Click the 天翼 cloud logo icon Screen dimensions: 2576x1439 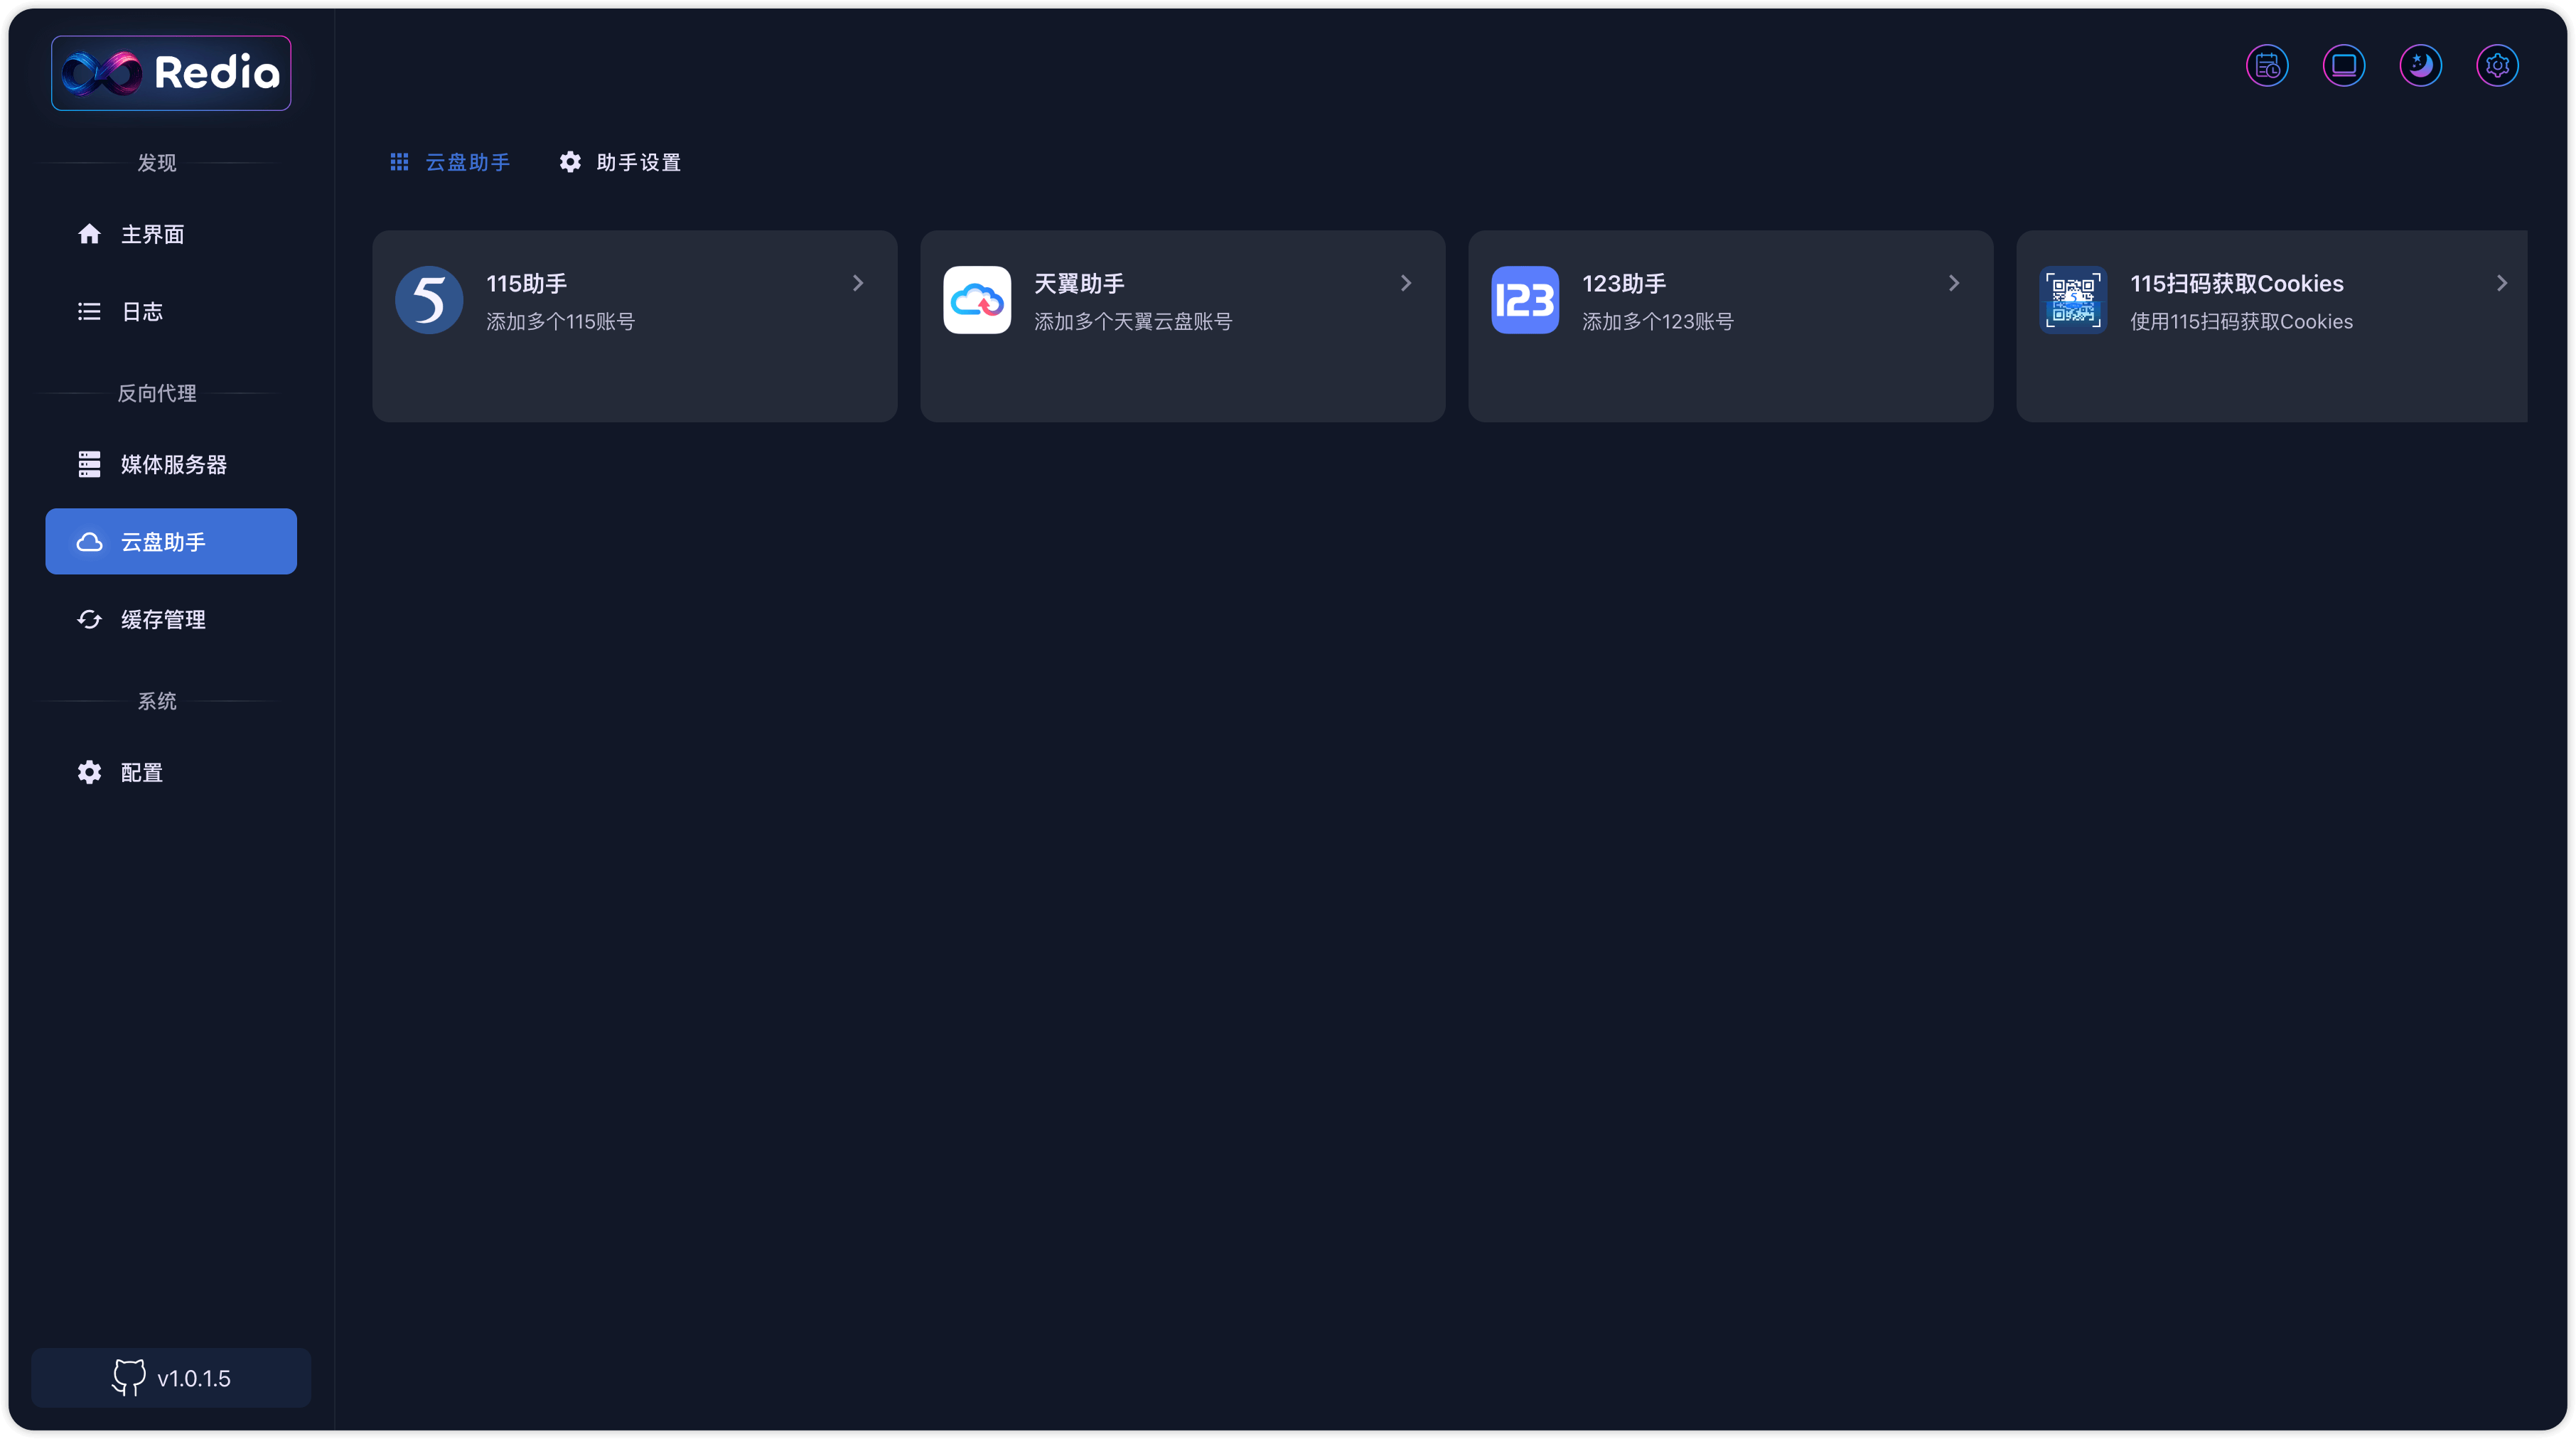tap(977, 300)
